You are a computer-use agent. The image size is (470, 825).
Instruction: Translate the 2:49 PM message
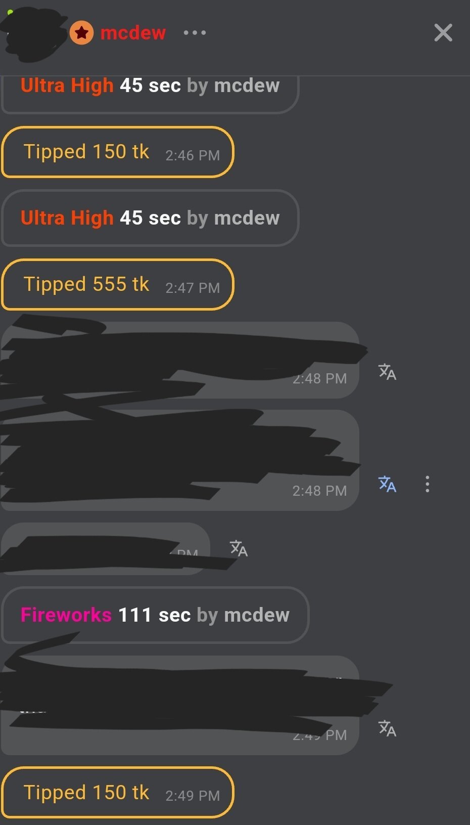click(387, 728)
